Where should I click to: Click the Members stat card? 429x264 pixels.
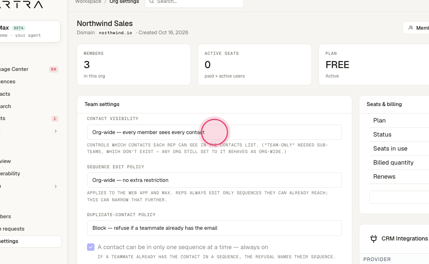tap(134, 65)
